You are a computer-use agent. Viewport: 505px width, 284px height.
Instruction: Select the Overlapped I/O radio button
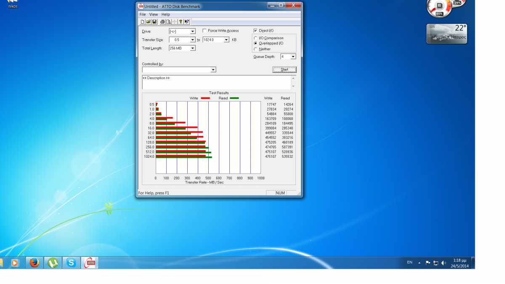pos(255,43)
